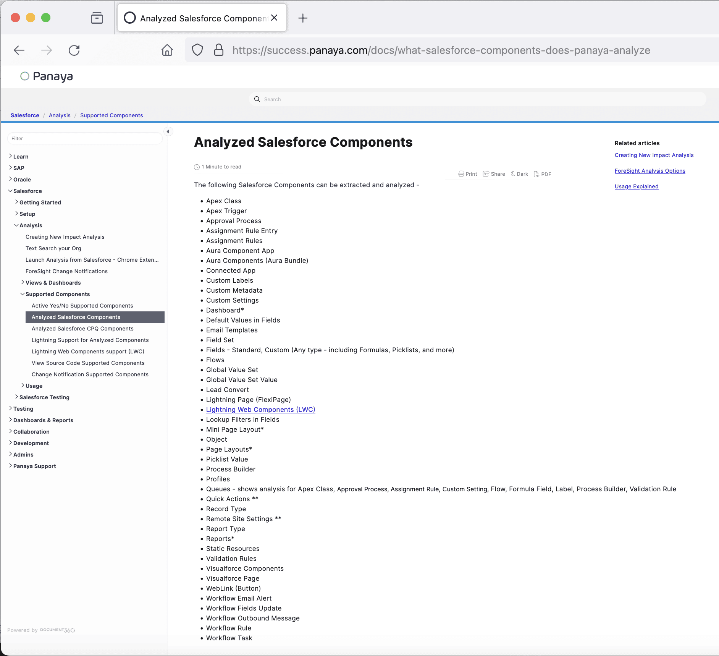The image size is (719, 656).
Task: Open Supported Components breadcrumb link
Action: point(111,115)
